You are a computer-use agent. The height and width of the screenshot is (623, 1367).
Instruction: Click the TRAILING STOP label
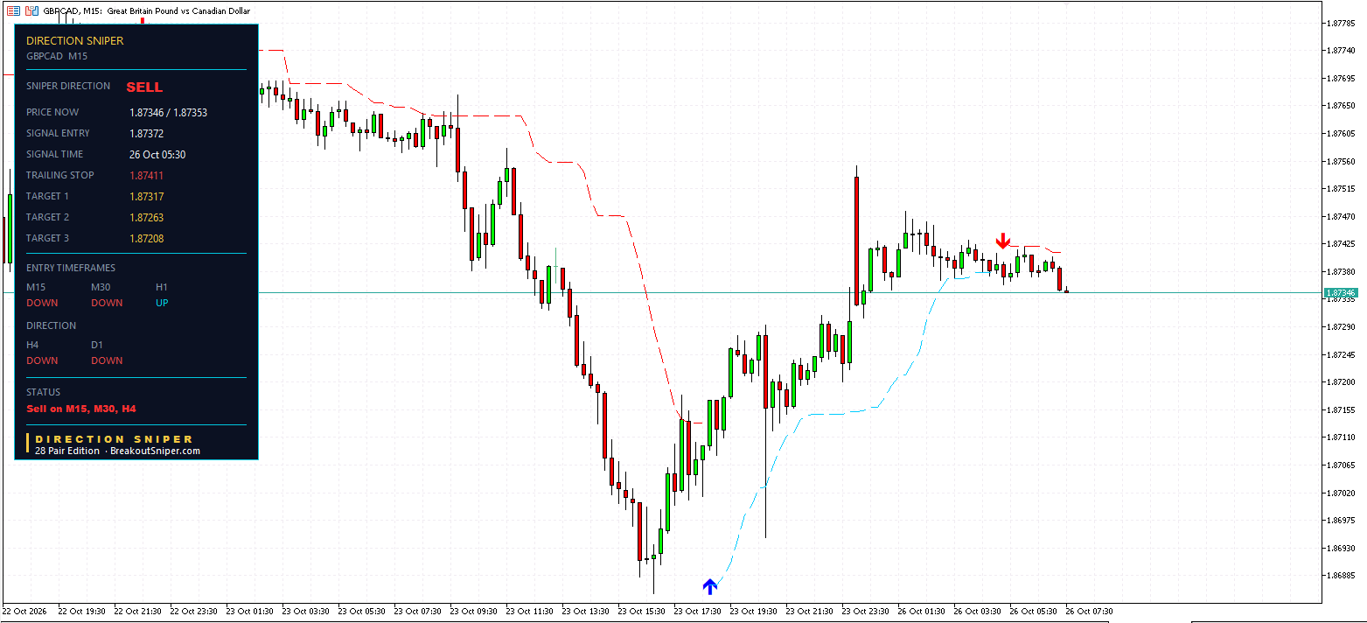click(x=60, y=175)
